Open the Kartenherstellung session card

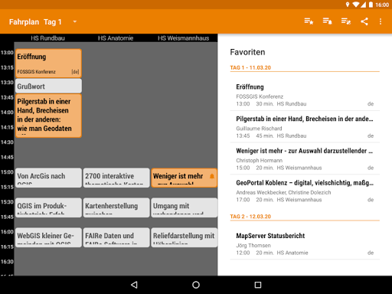click(116, 207)
